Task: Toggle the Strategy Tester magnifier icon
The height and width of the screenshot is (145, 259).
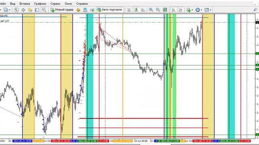Action: point(44,10)
